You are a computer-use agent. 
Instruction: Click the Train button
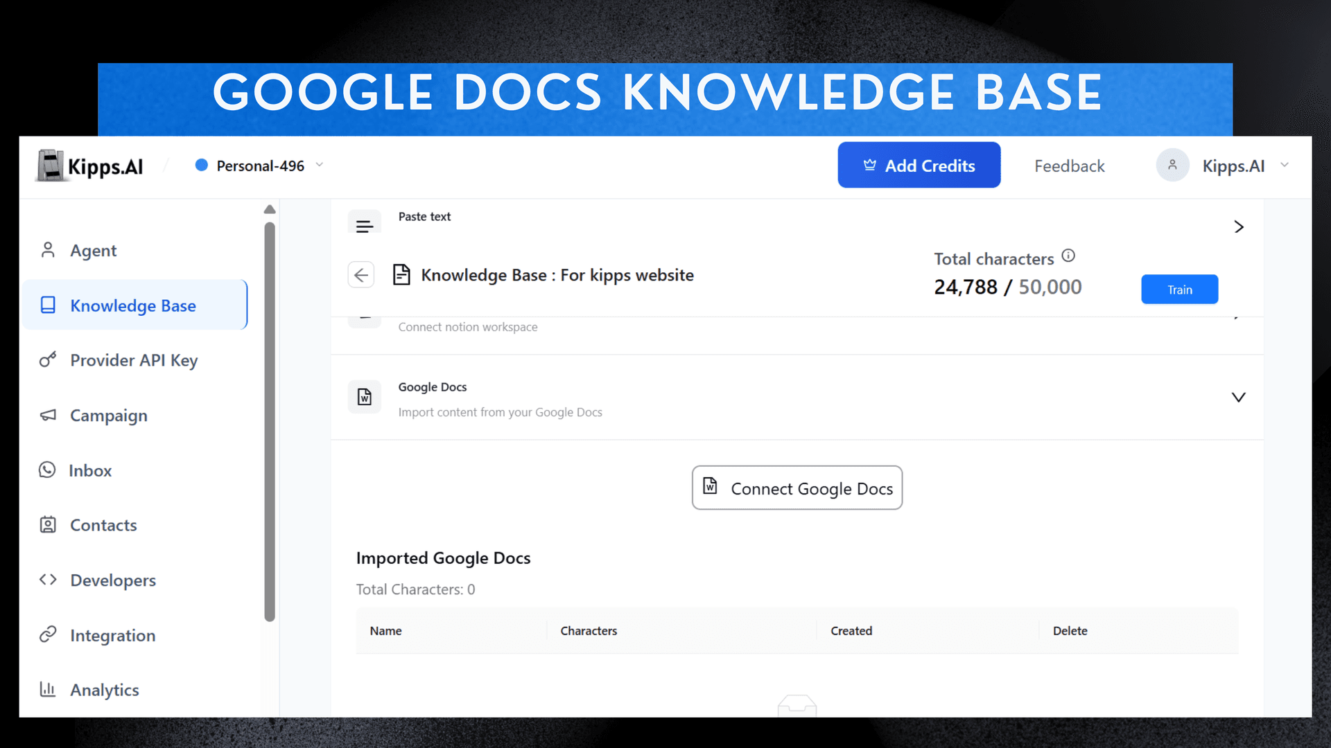[x=1179, y=289]
